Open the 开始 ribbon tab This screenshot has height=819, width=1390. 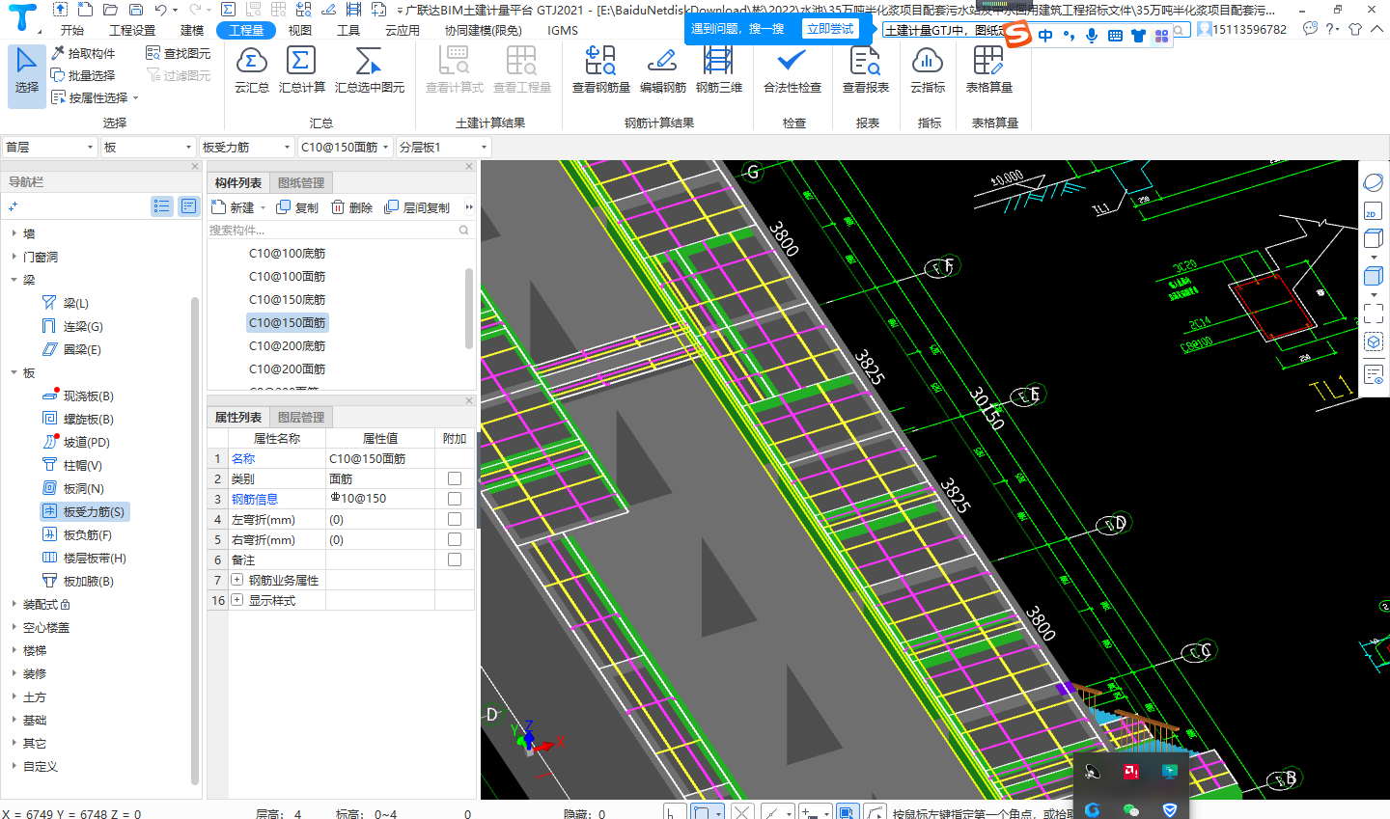pos(72,30)
